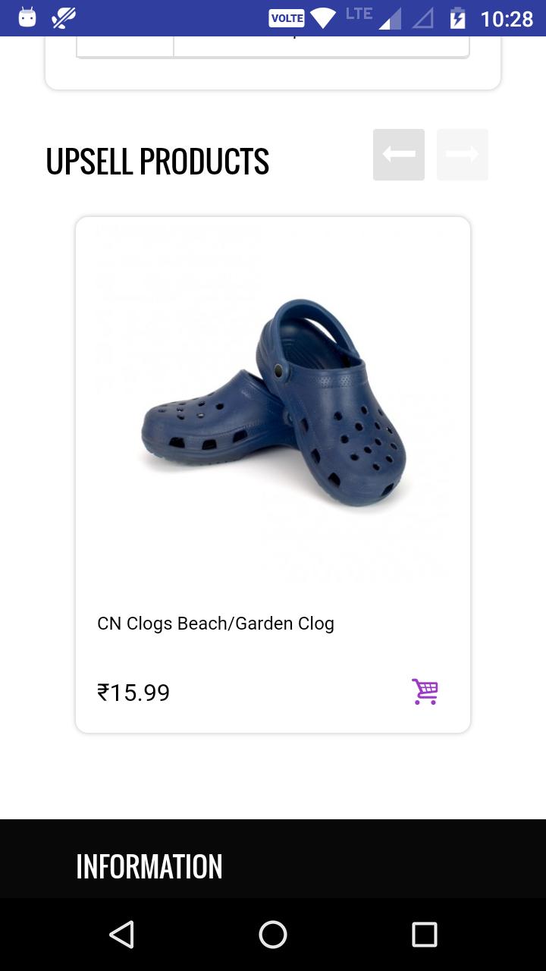Tap the battery icon in status bar
Viewport: 546px width, 971px height.
tap(458, 18)
